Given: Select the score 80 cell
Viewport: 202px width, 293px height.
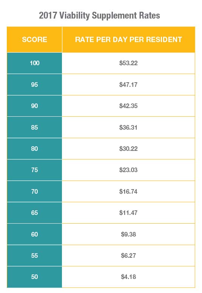Looking at the screenshot, I should pyautogui.click(x=34, y=149).
